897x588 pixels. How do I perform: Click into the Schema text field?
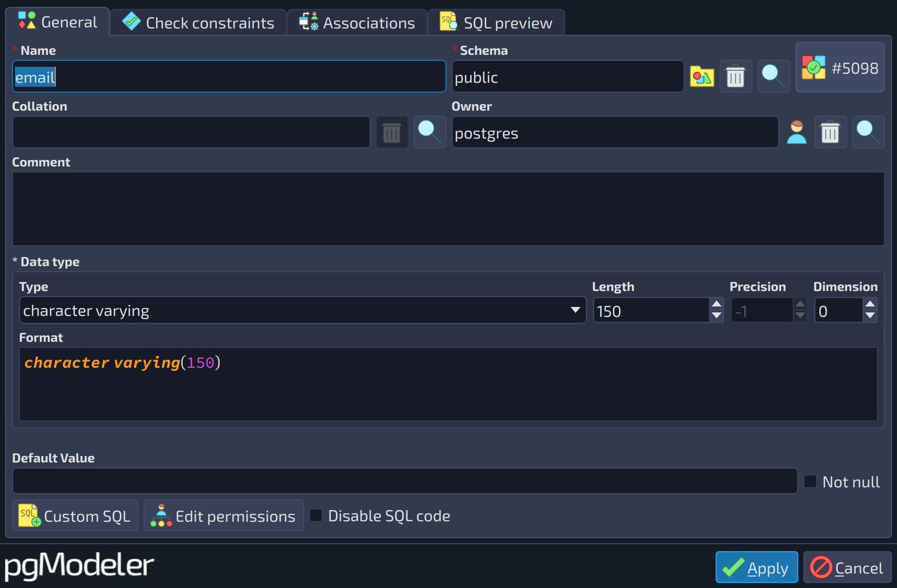568,77
